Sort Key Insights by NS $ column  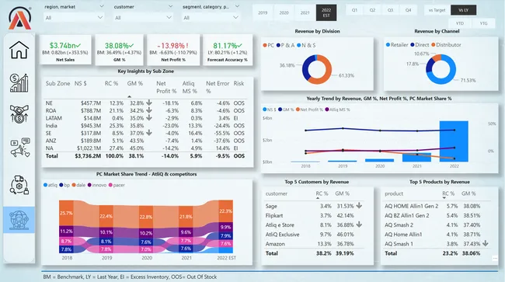(81, 83)
